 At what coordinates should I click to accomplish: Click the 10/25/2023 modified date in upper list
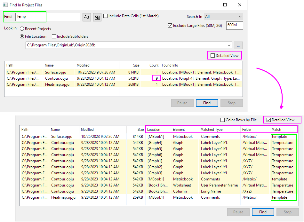pyautogui.click(x=96, y=72)
